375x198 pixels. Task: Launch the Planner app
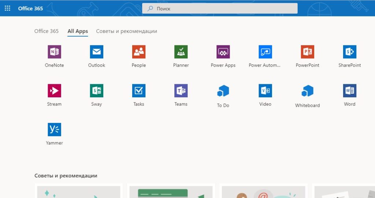pyautogui.click(x=181, y=52)
